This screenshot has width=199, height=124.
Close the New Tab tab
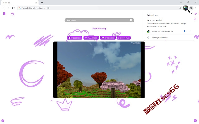36,2
